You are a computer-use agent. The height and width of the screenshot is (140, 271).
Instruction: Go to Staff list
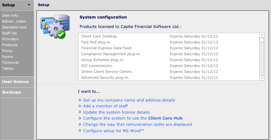pos(9,33)
